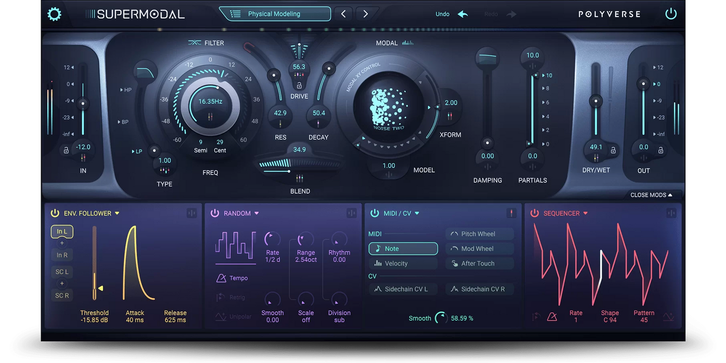The image size is (726, 363).
Task: Load the next preset with right arrow
Action: pyautogui.click(x=365, y=14)
